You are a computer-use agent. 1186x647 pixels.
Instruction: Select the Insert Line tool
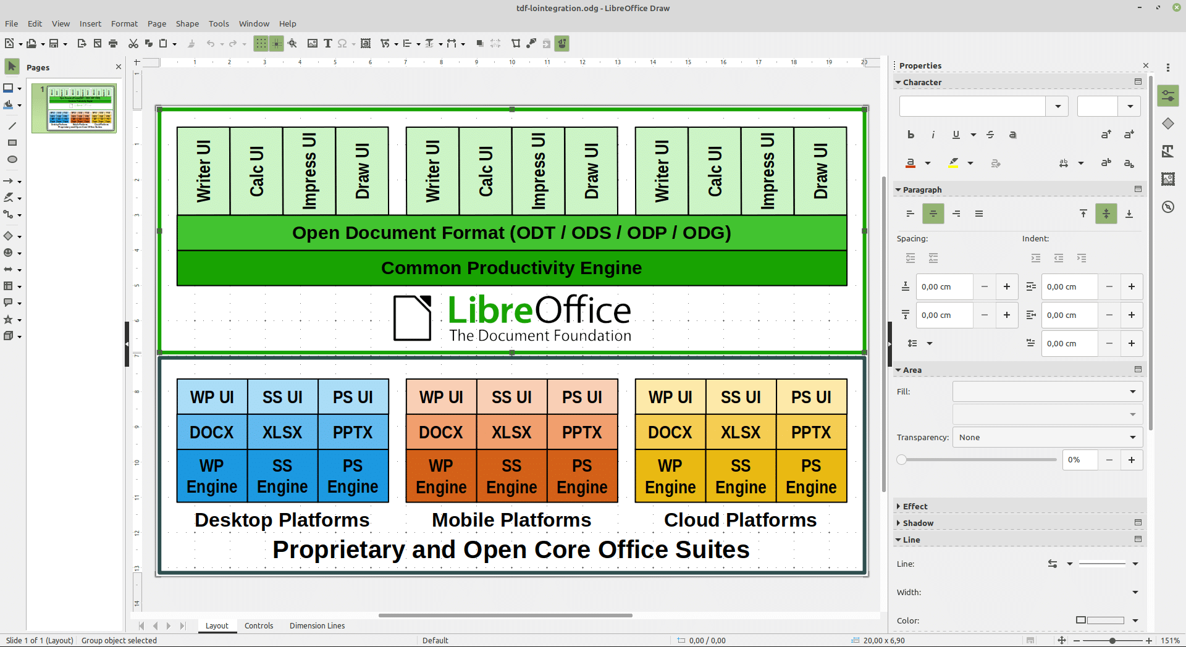click(12, 126)
